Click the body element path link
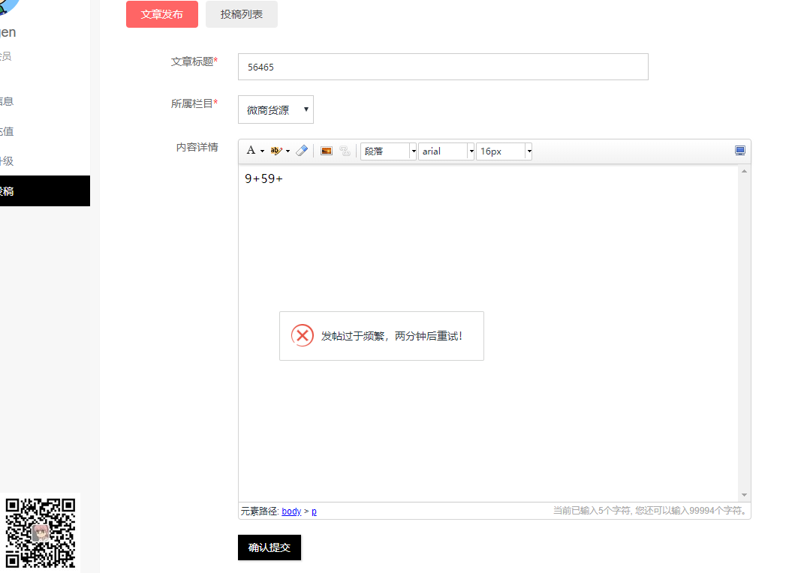Screen dimensions: 786x573 click(291, 511)
